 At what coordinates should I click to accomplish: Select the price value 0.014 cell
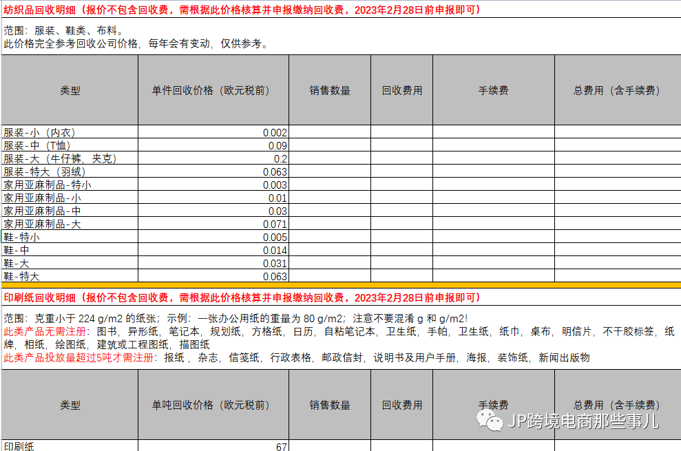click(x=213, y=249)
